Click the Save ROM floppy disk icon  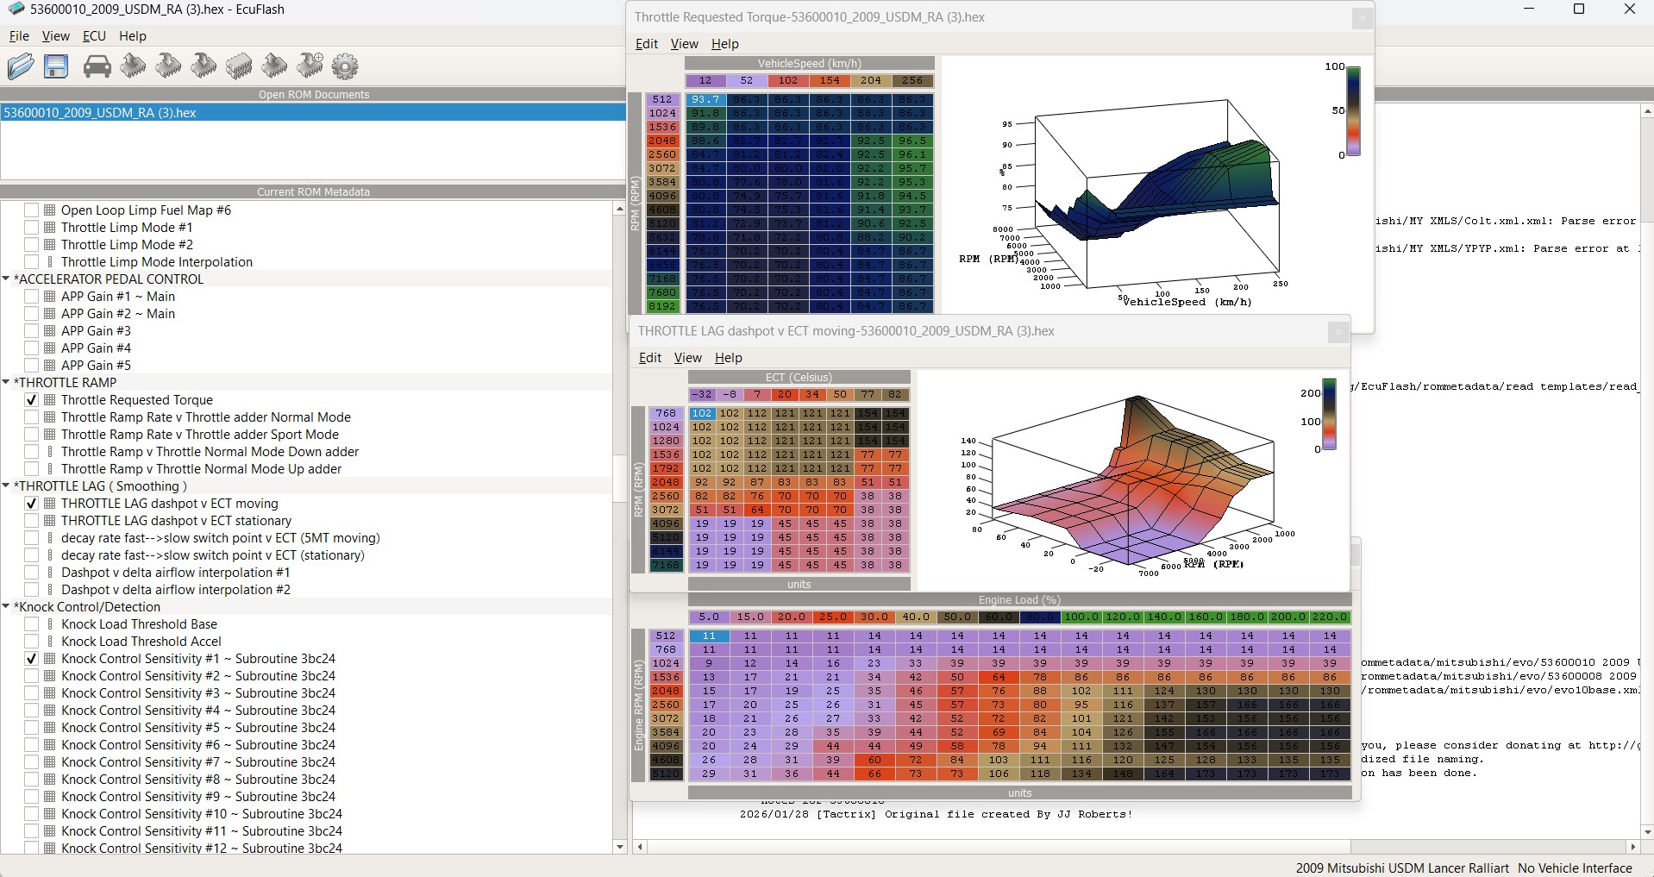coord(56,66)
